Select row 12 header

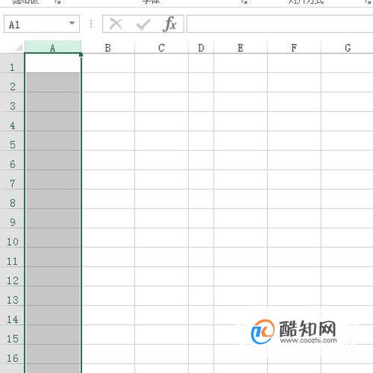pyautogui.click(x=12, y=280)
